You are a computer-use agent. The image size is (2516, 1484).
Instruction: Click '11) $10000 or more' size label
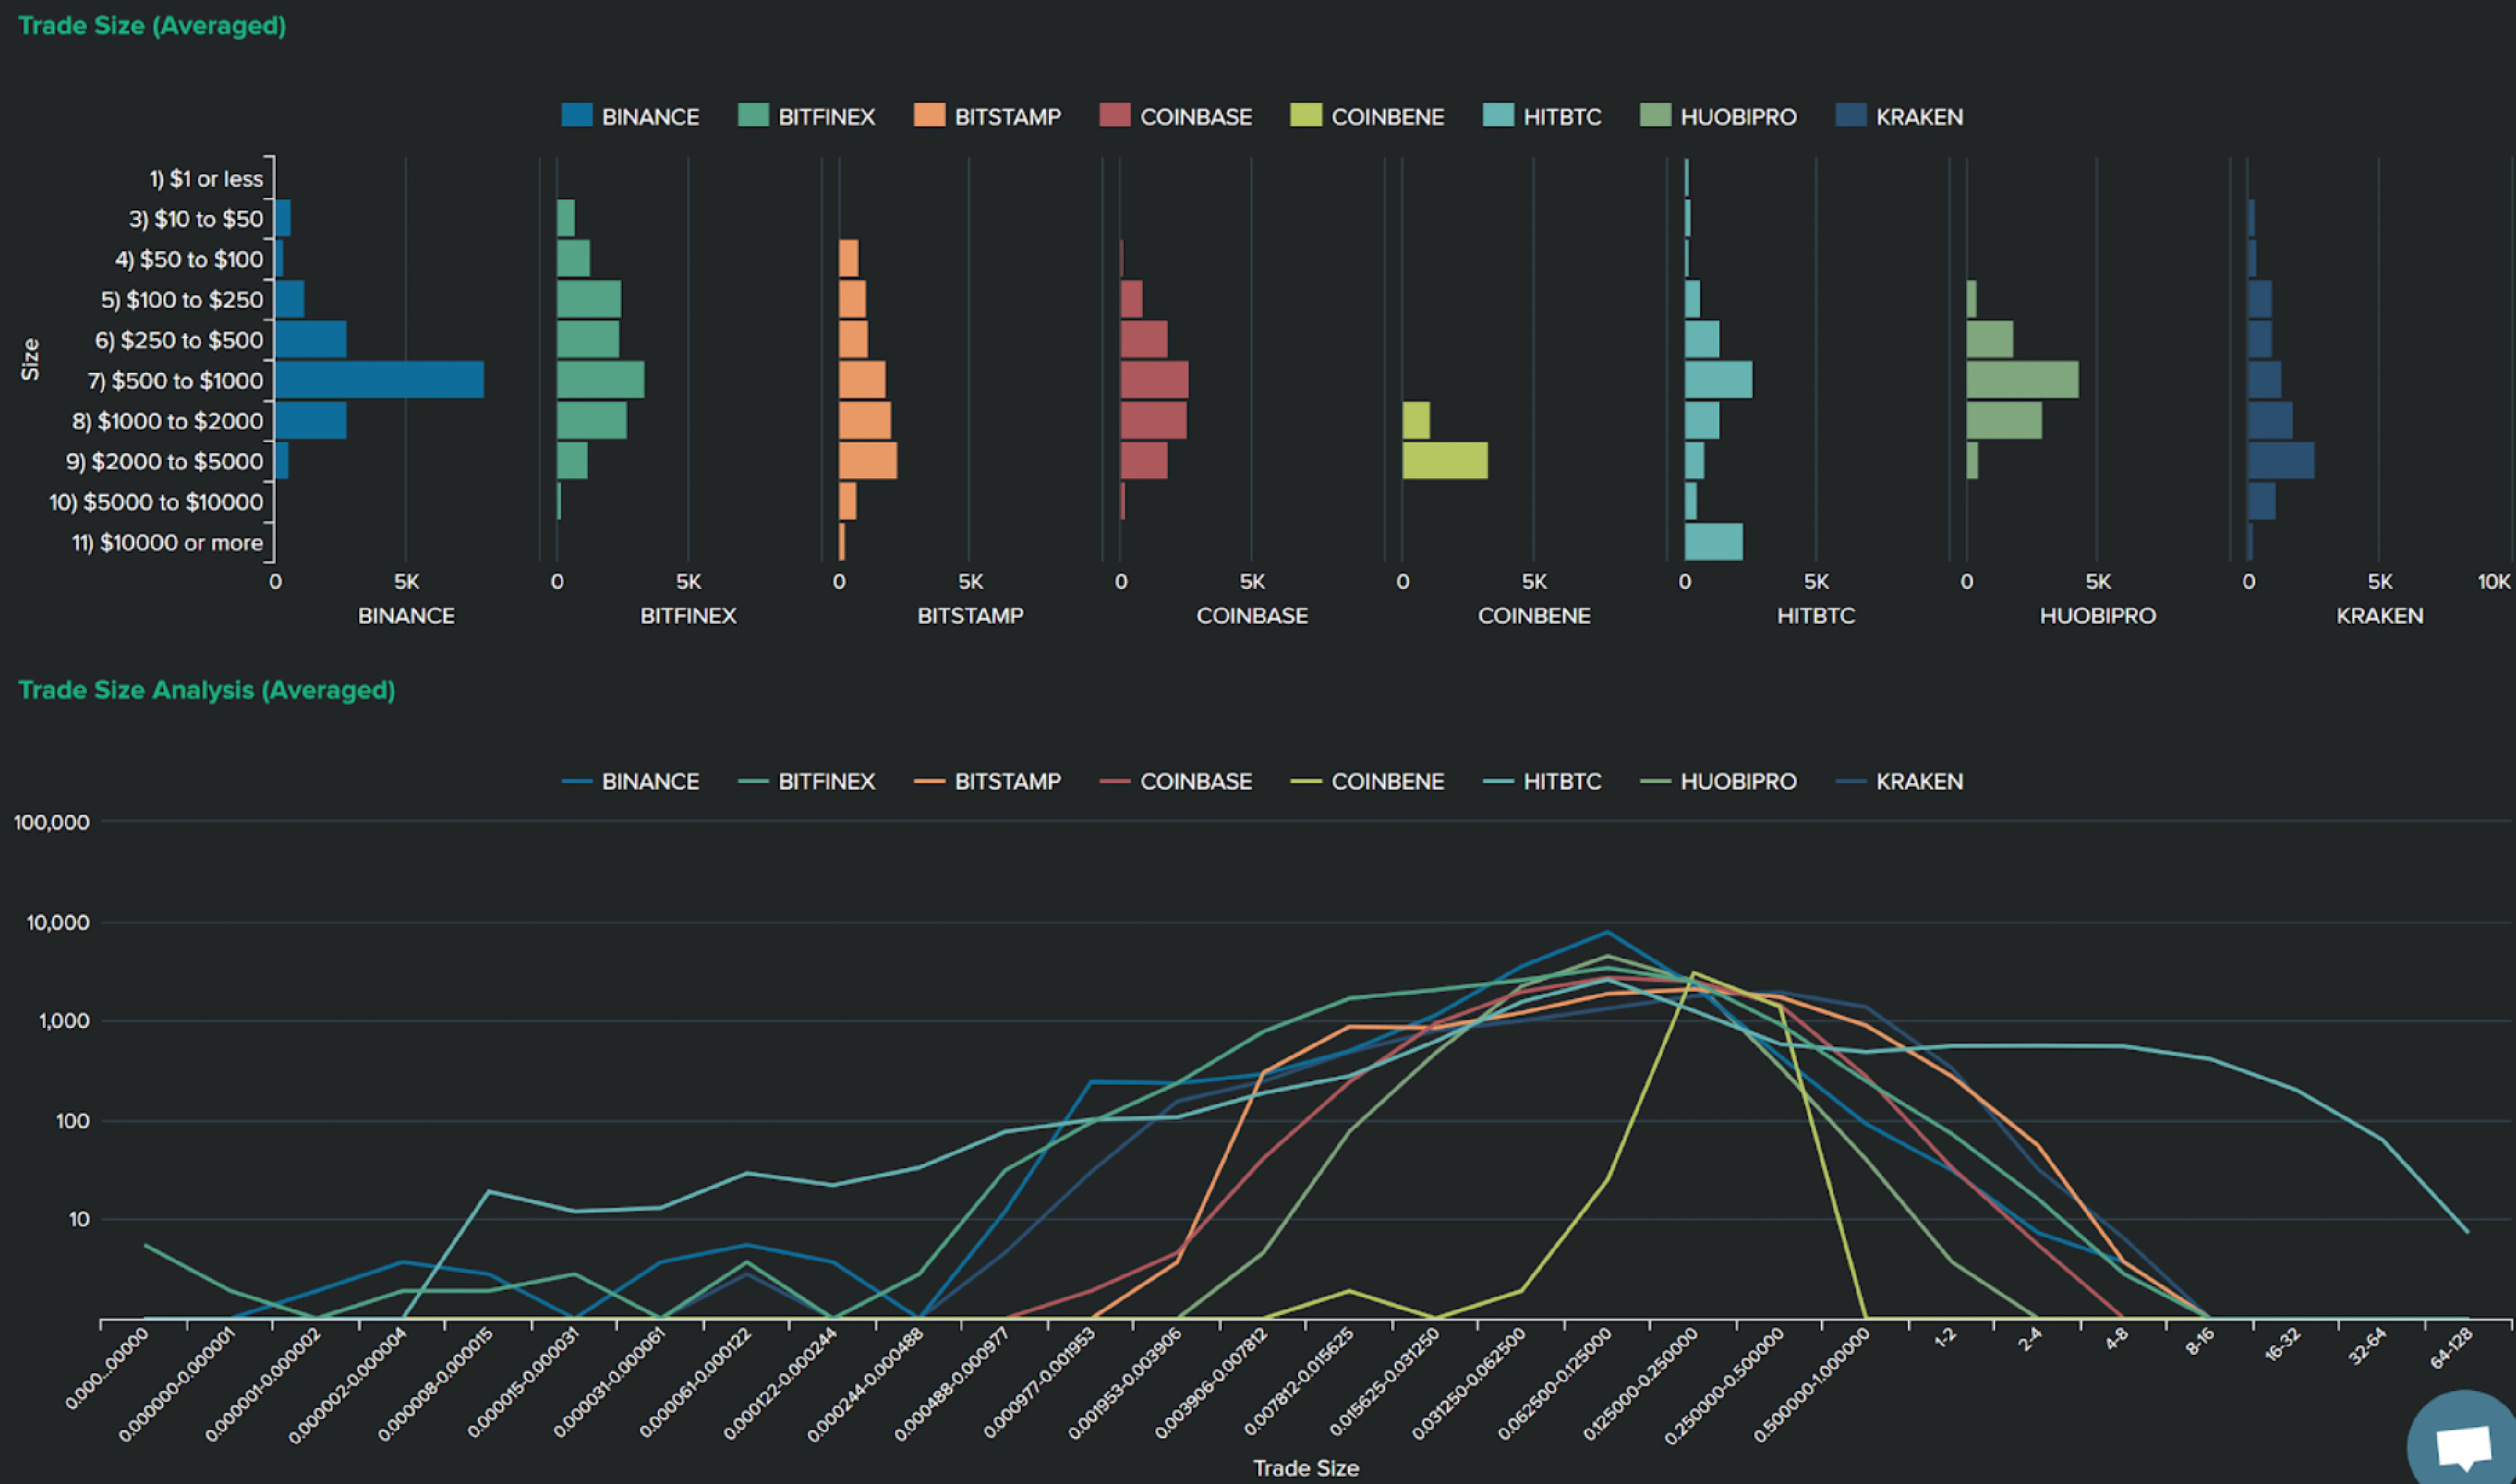(167, 543)
